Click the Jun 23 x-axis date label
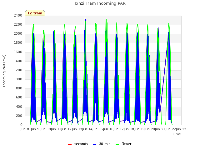 pos(181,129)
